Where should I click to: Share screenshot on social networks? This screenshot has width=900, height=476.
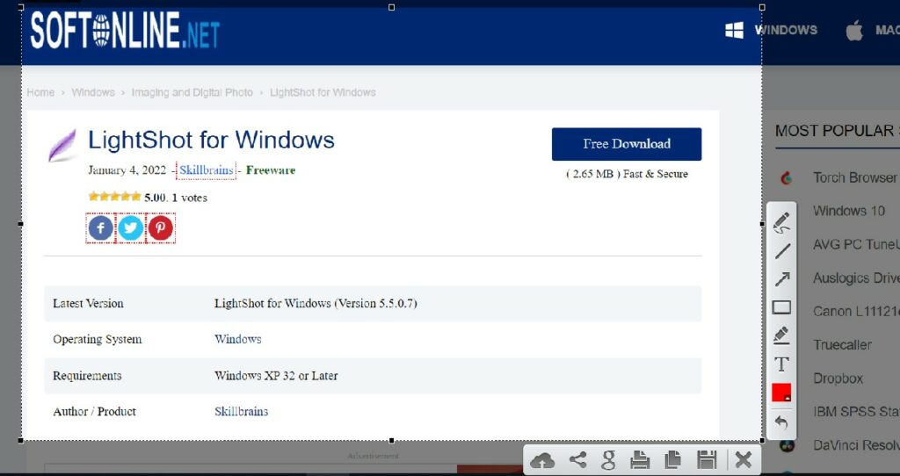[577, 459]
